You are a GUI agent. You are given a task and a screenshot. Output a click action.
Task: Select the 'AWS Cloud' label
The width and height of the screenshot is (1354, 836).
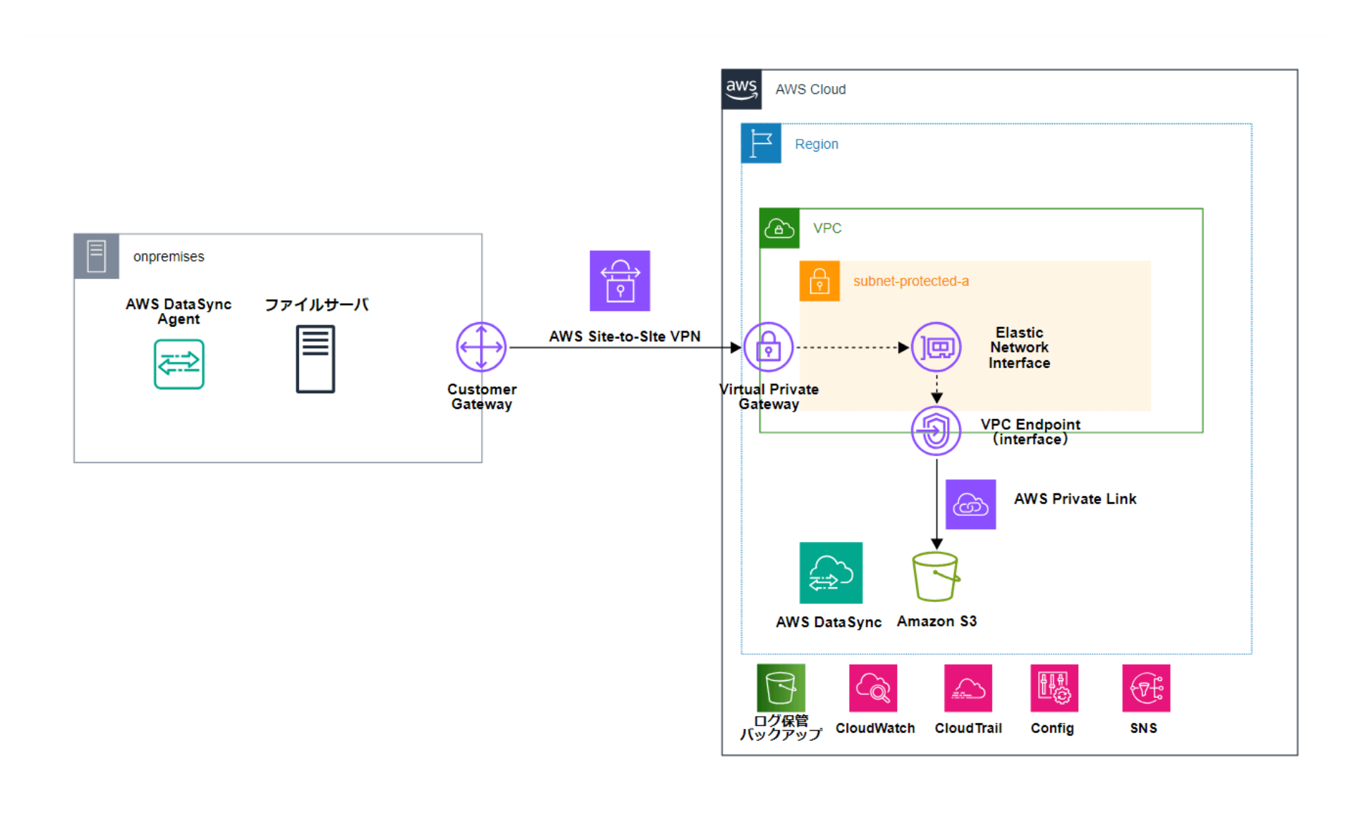(810, 90)
